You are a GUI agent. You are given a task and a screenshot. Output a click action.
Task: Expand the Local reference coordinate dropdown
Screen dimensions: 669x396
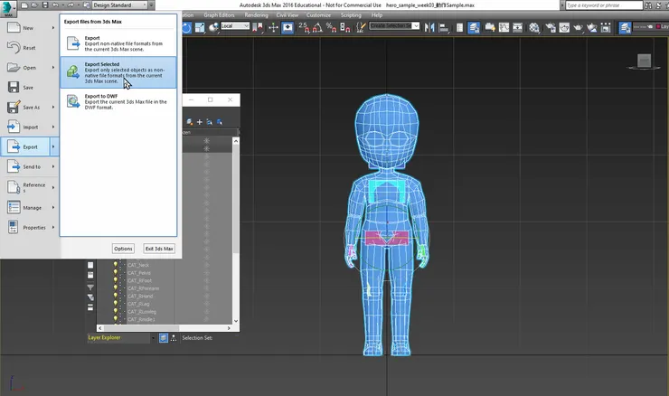pos(236,26)
